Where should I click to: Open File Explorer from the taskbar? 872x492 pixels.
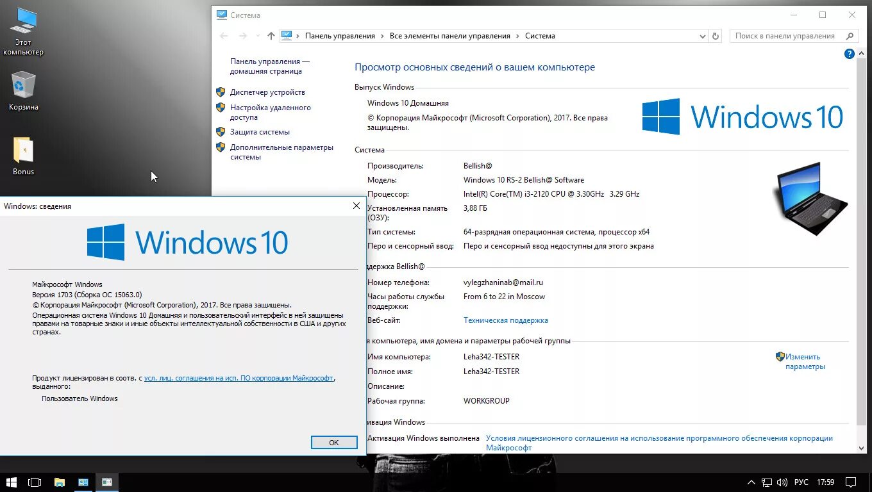click(59, 482)
